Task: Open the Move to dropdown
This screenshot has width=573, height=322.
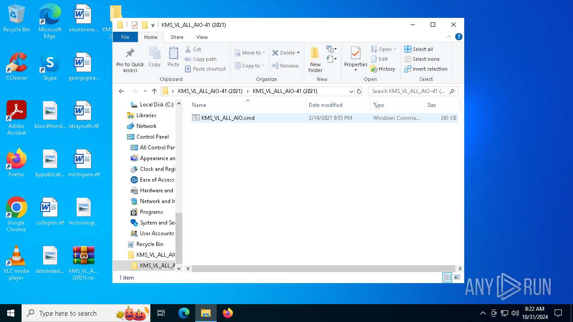Action: pos(250,53)
